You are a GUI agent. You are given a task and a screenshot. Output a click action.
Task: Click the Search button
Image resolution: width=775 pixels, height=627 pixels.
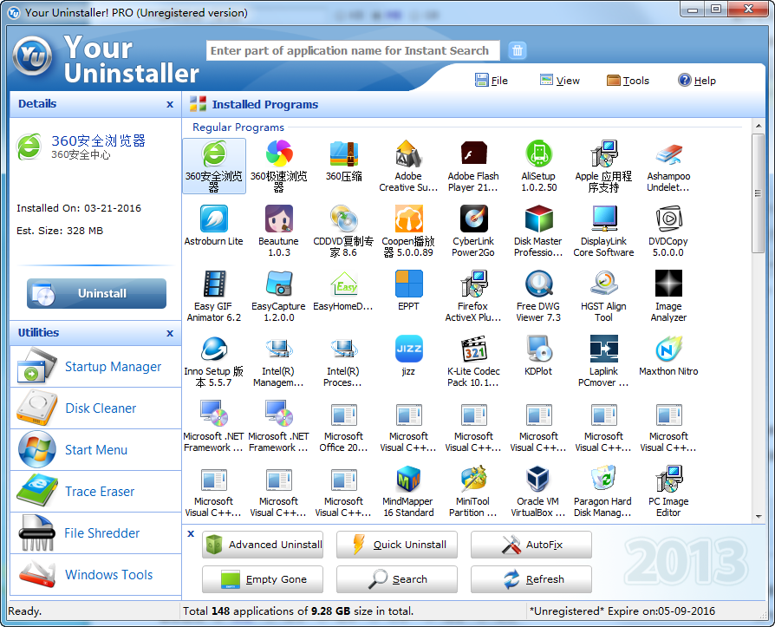(x=397, y=579)
